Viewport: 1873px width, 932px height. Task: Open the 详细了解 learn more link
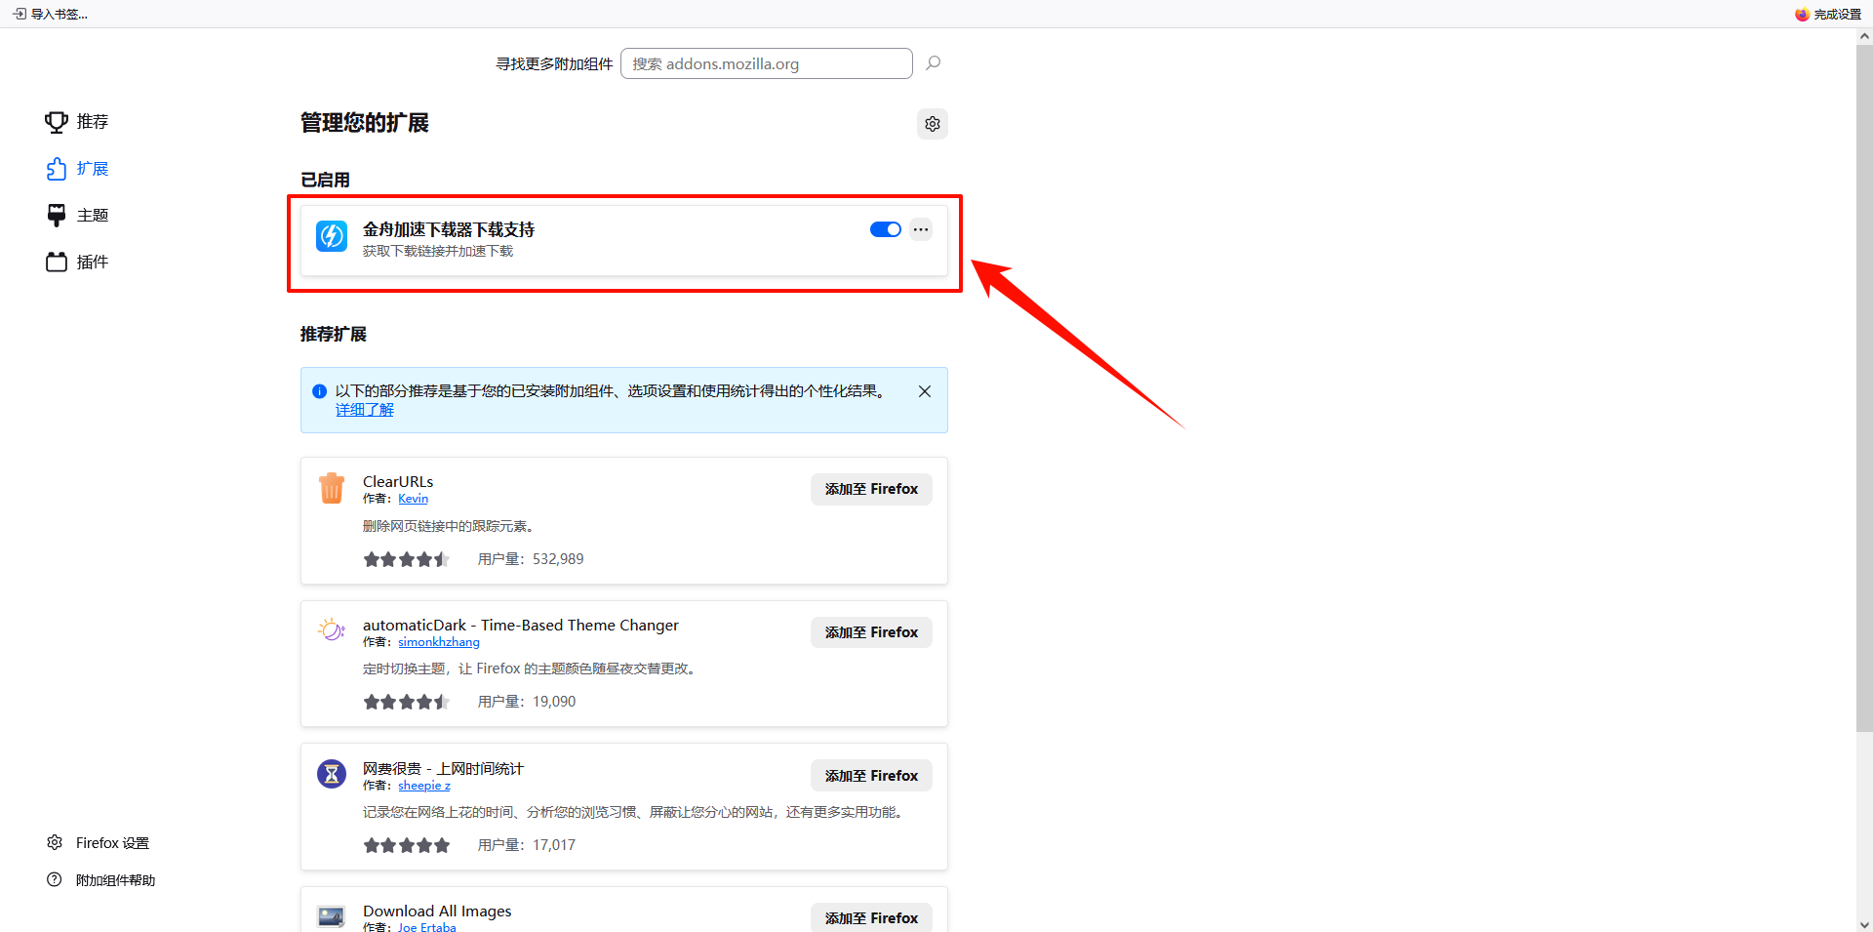coord(364,410)
